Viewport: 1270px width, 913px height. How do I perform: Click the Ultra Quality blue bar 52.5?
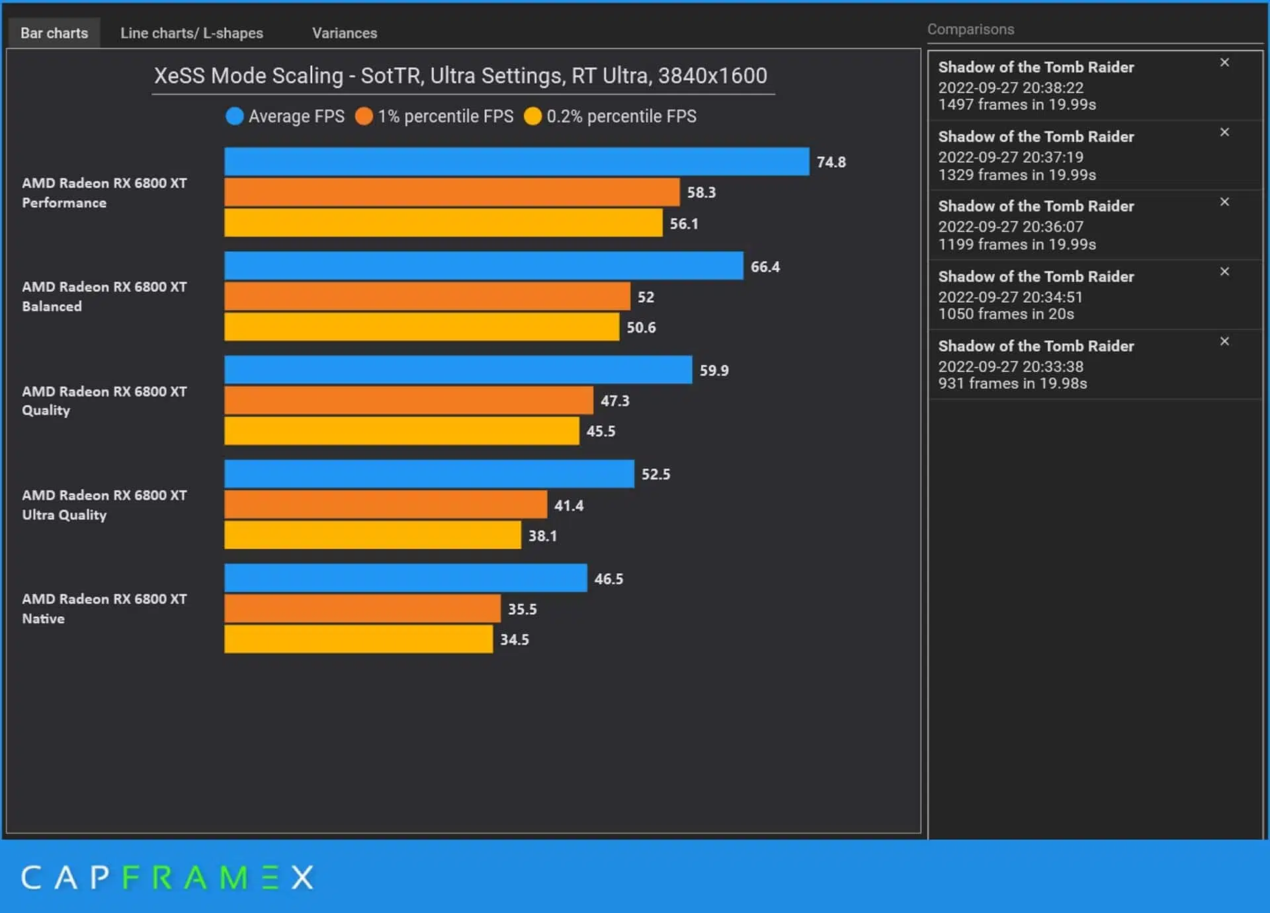click(x=429, y=474)
